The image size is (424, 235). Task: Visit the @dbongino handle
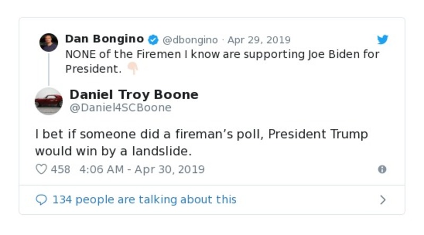click(190, 40)
